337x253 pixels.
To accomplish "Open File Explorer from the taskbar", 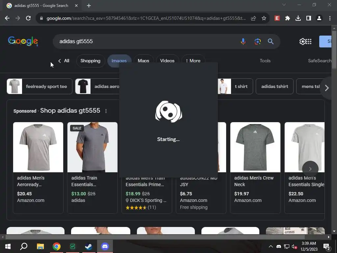I will tap(40, 246).
